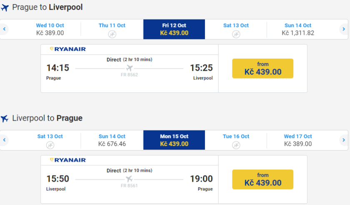Show later outbound dates with right arrow
350x205 pixels.
pyautogui.click(x=343, y=29)
